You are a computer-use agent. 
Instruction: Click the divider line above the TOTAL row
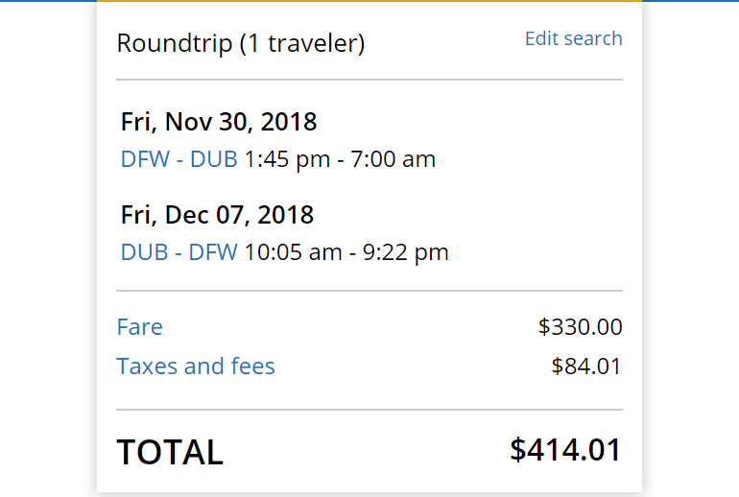point(369,410)
